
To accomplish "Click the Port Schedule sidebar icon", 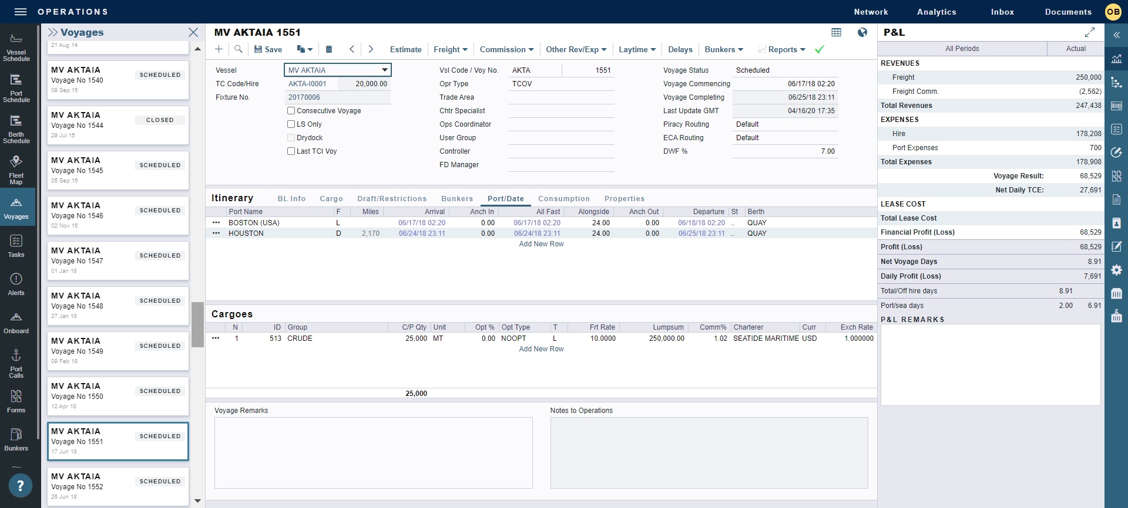I will 16,87.
